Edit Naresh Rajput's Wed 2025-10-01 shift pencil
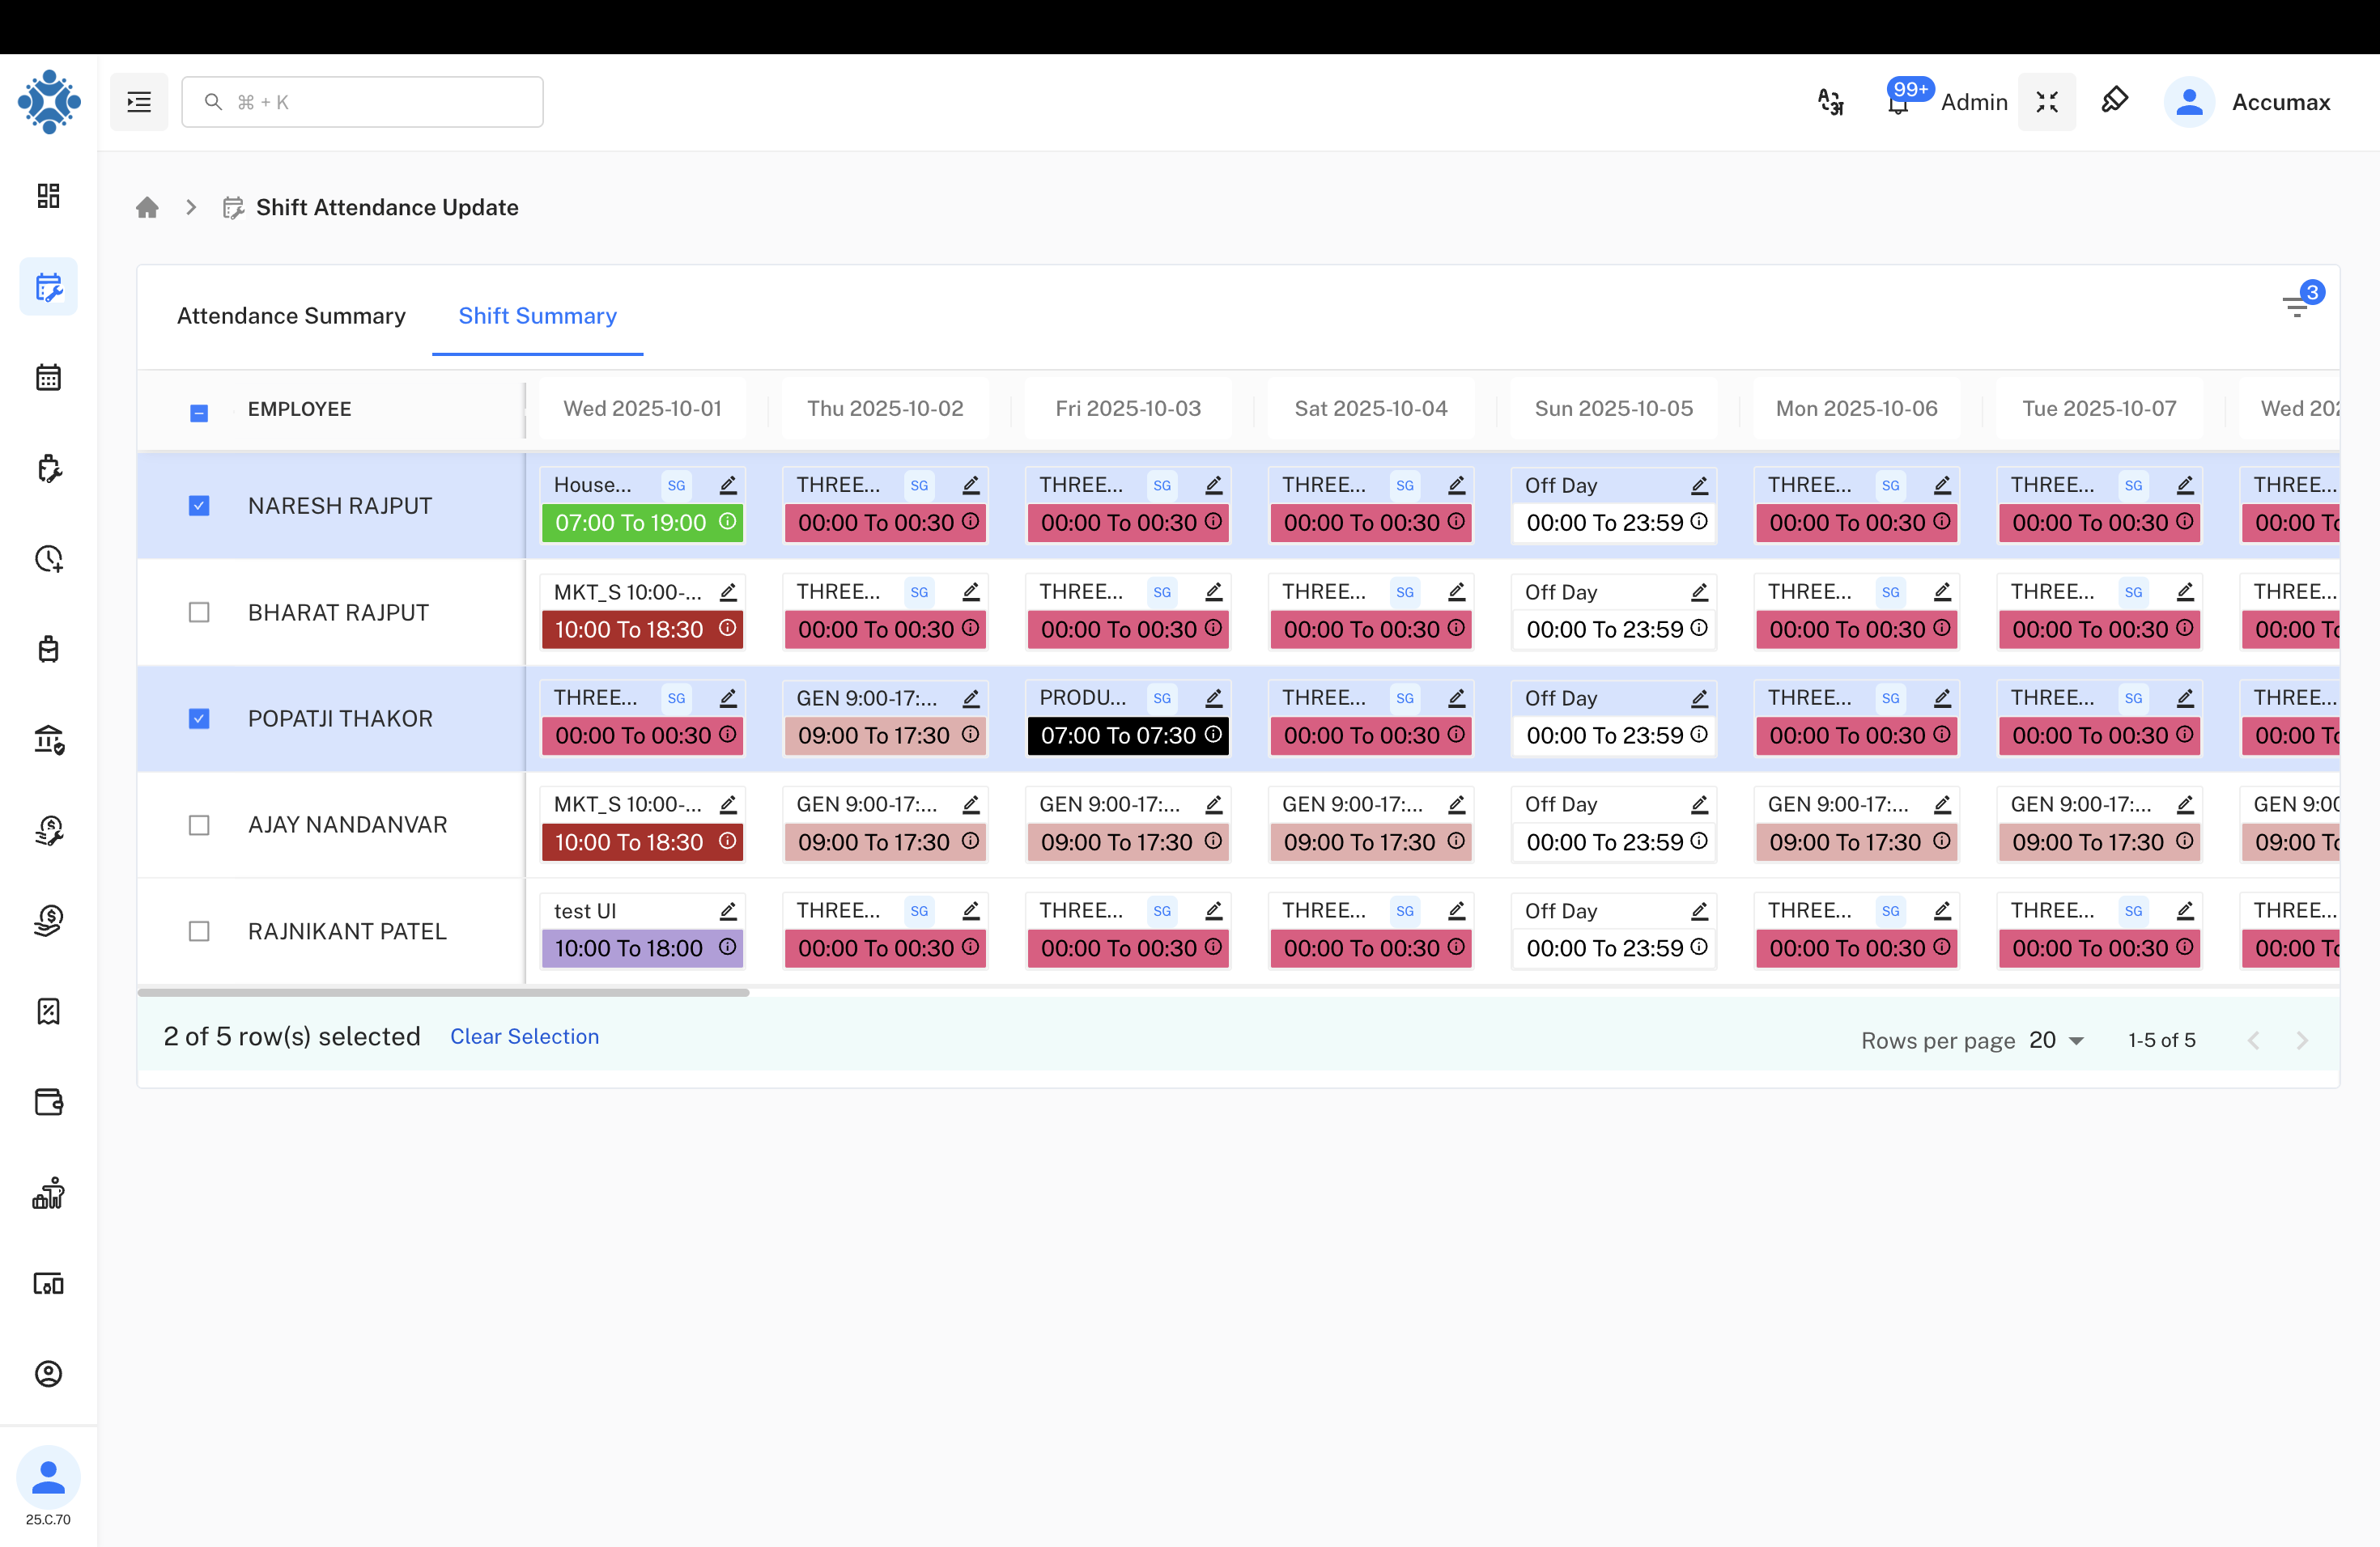The width and height of the screenshot is (2380, 1547). 727,485
